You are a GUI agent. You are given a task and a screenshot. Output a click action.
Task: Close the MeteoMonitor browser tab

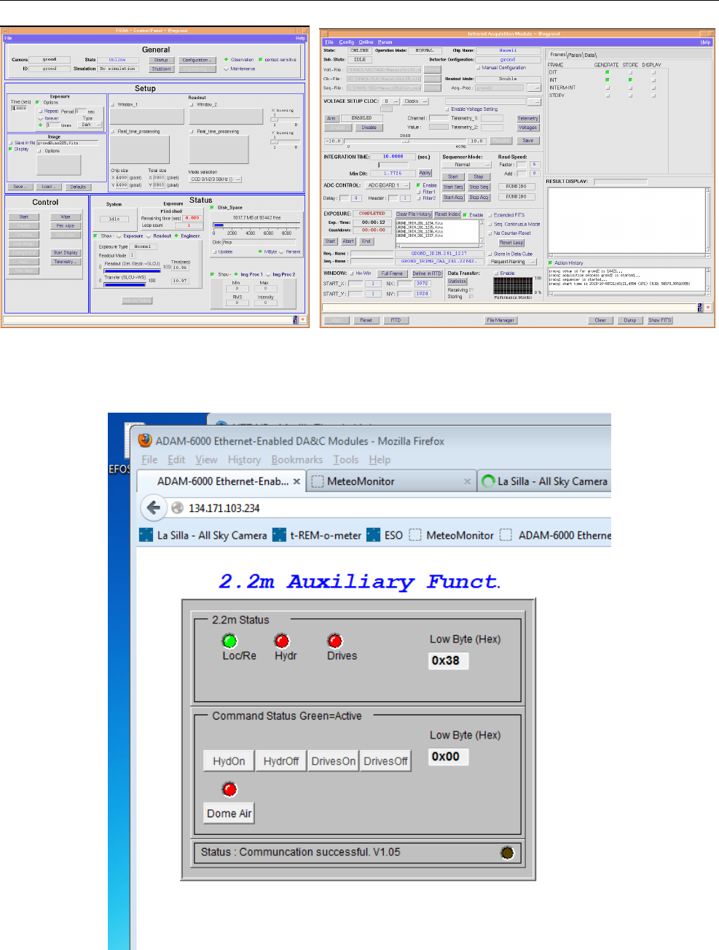(x=468, y=482)
